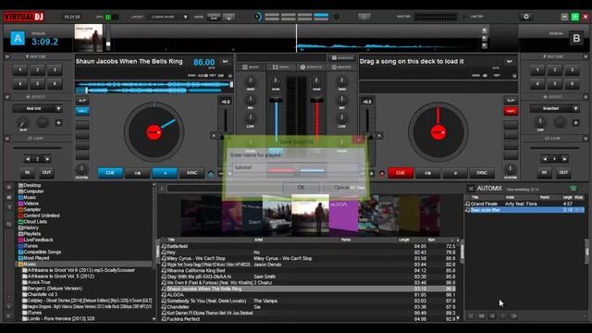Close the Save playlist dialog

(358, 140)
